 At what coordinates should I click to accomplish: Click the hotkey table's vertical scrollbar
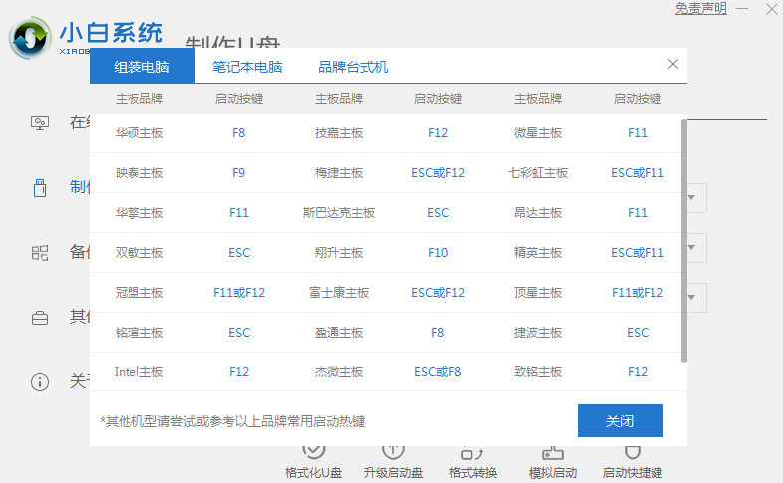click(683, 239)
